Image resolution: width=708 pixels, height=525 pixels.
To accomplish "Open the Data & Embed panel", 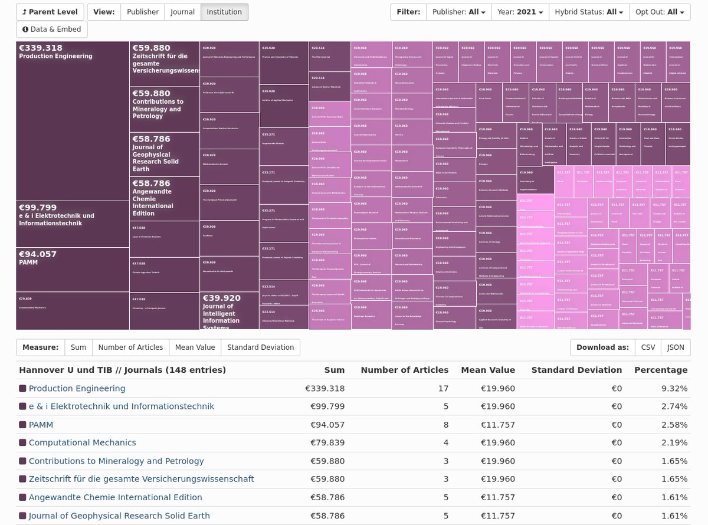I will coord(52,29).
